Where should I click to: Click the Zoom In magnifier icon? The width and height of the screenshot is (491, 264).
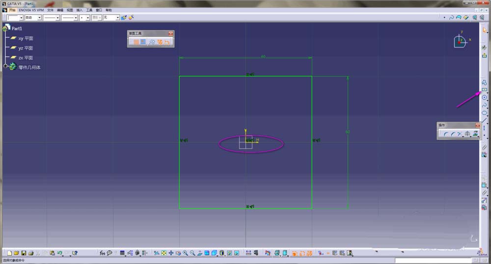click(x=186, y=253)
